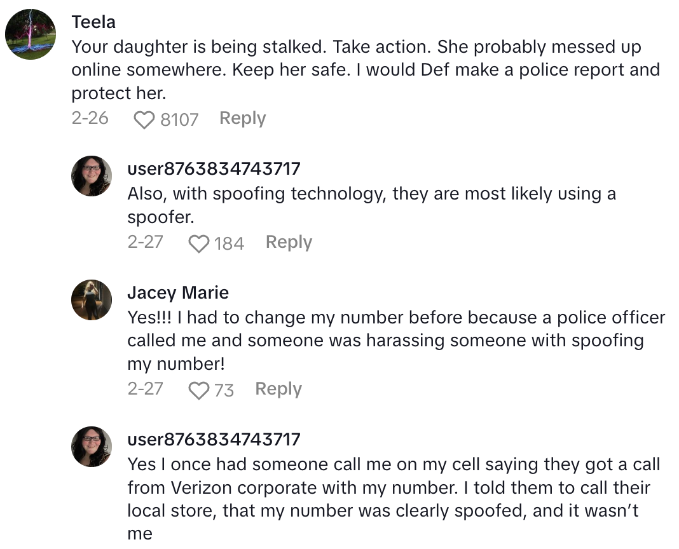Open Teela's profile picture
Viewport: 679px width, 549px height.
(x=31, y=34)
